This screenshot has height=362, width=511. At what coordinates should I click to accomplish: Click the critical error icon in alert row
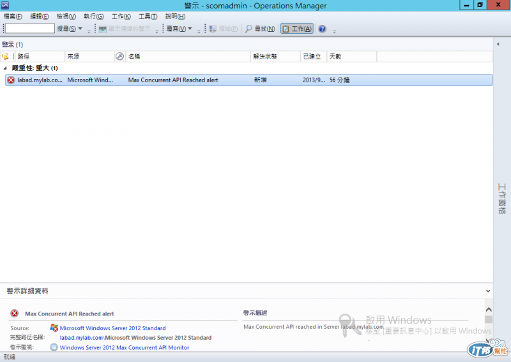tap(11, 80)
